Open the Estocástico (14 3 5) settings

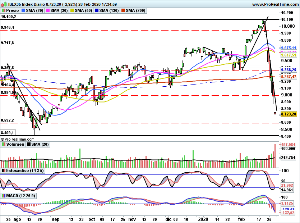(25, 170)
